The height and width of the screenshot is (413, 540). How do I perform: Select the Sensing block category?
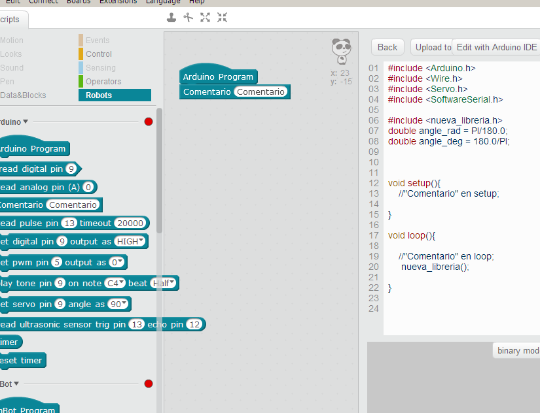coord(101,68)
